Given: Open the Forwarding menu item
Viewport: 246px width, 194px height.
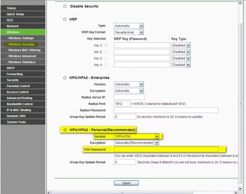Looking at the screenshot, I should 23,74.
